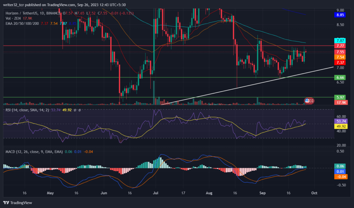354x208 pixels.
Task: Select the EMA 20/50/100/200 indicator legend
Action: click(x=22, y=23)
